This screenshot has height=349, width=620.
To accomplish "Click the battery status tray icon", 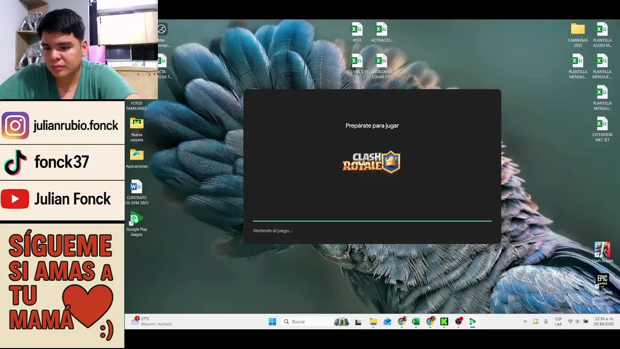I will point(586,321).
